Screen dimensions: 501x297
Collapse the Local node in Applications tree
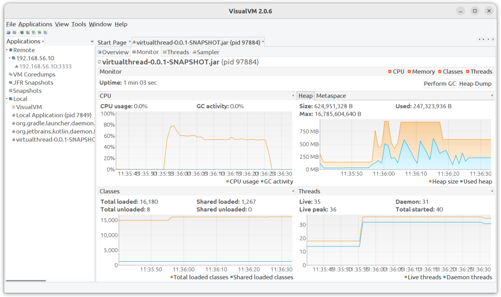(7, 99)
